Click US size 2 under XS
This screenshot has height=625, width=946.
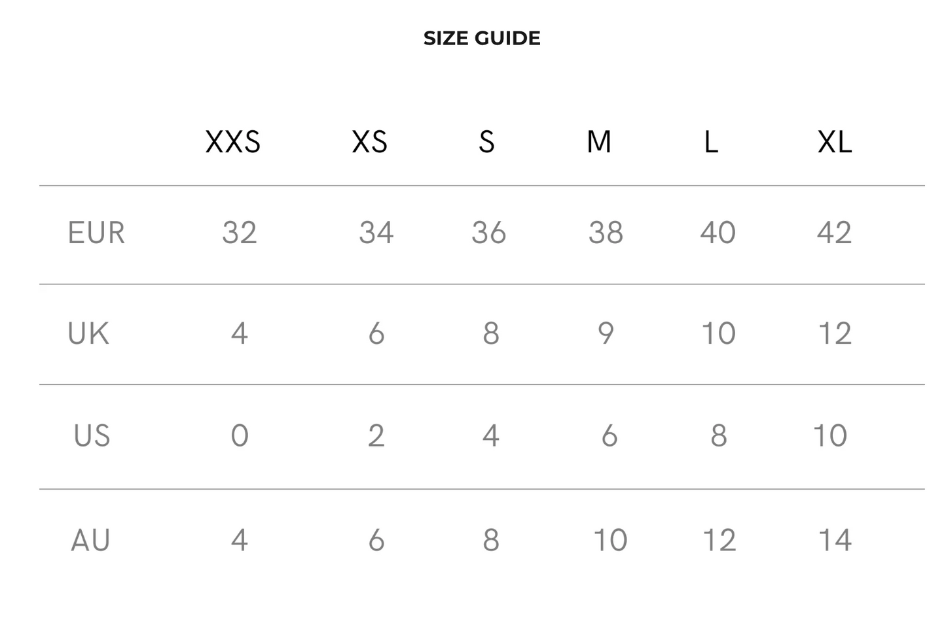[x=376, y=435]
